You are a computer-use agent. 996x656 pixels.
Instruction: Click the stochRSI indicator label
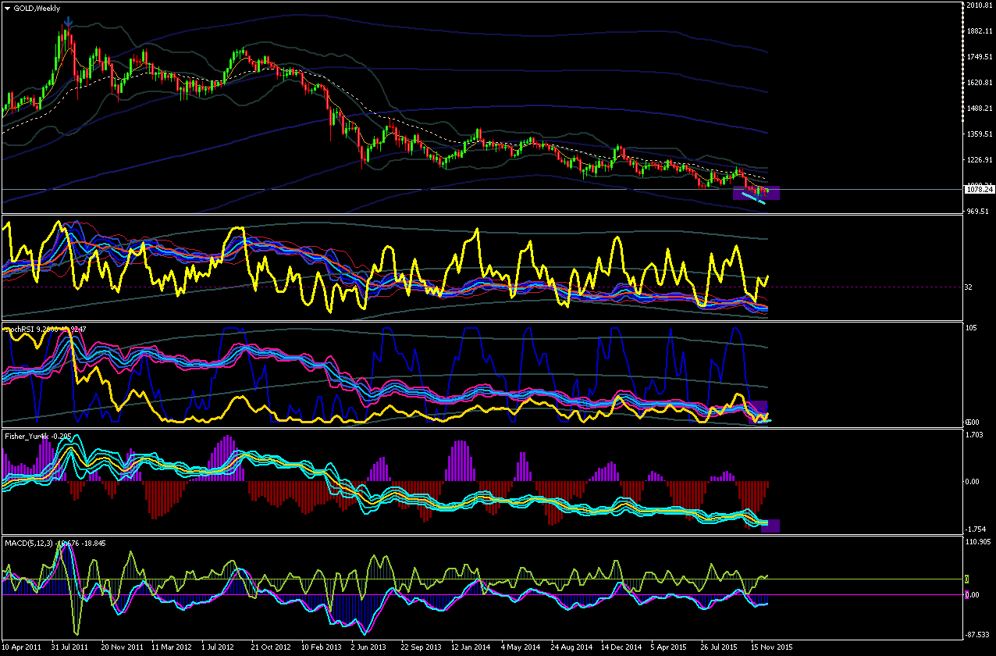(x=45, y=329)
